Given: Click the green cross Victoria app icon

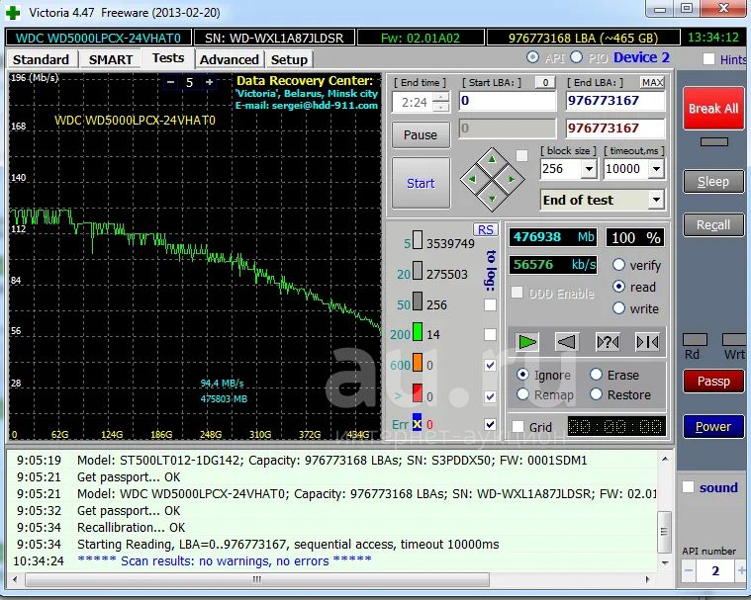Looking at the screenshot, I should click(x=13, y=13).
